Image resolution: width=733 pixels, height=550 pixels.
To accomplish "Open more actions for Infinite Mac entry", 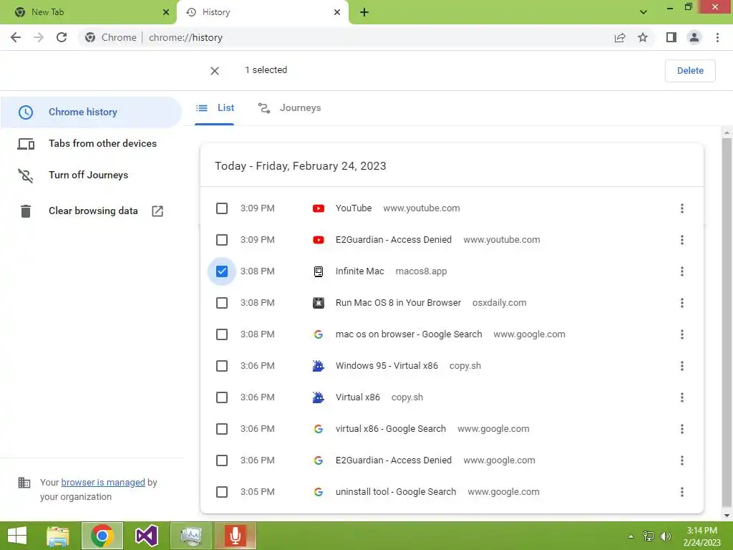I will point(682,271).
